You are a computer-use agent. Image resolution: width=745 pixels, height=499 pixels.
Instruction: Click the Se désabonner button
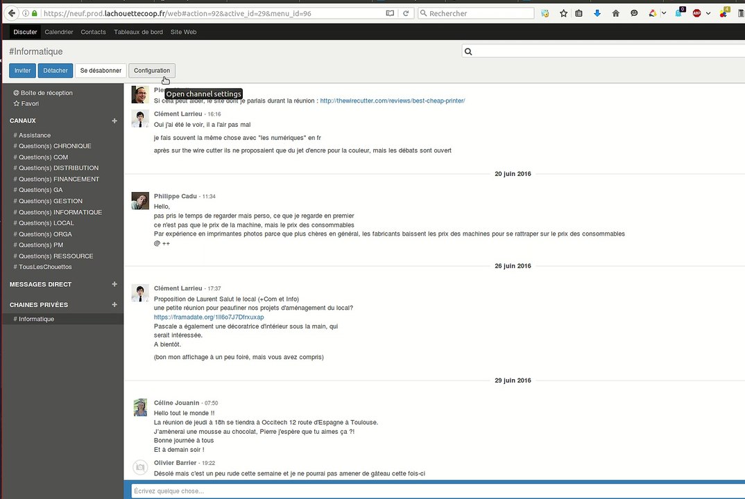coord(101,70)
